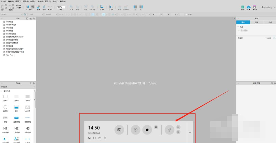Toggle microphone mute while recording

tap(156, 127)
